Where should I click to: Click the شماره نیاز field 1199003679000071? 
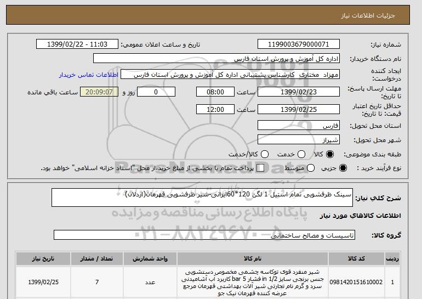pos(299,44)
